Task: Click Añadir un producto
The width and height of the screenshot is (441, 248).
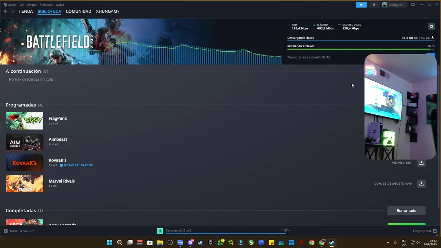Action: click(x=22, y=231)
